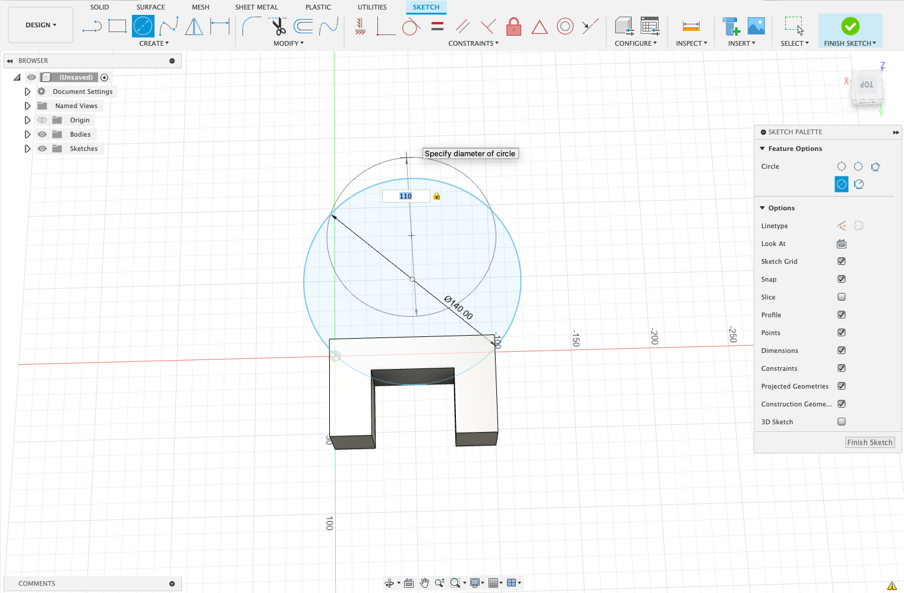Apply Tangent constraint

click(411, 26)
